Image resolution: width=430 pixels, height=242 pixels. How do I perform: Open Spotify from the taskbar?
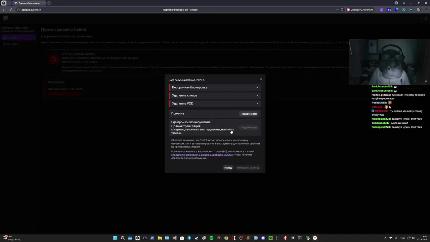point(211,238)
